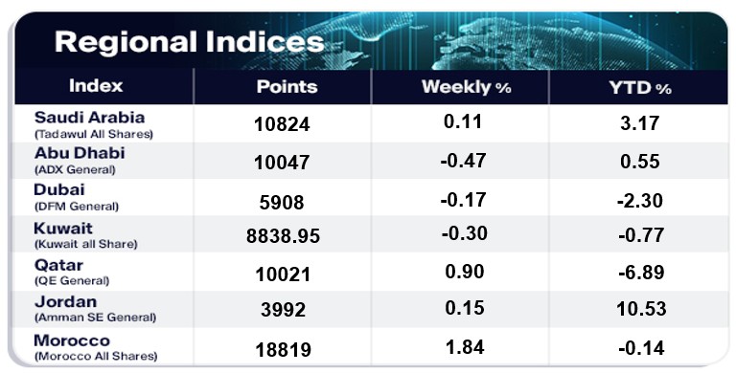The height and width of the screenshot is (373, 736).
Task: Click the Regional Indices title
Action: pyautogui.click(x=189, y=42)
